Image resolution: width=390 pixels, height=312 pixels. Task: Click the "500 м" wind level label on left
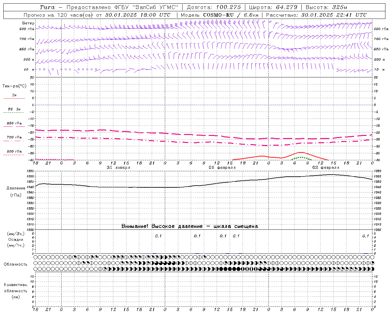tap(29, 59)
